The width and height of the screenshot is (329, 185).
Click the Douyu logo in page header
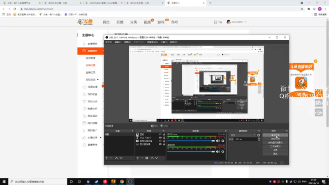click(85, 22)
